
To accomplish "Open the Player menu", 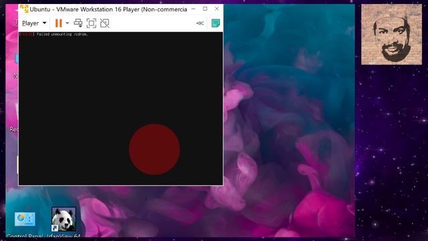I will coord(34,23).
